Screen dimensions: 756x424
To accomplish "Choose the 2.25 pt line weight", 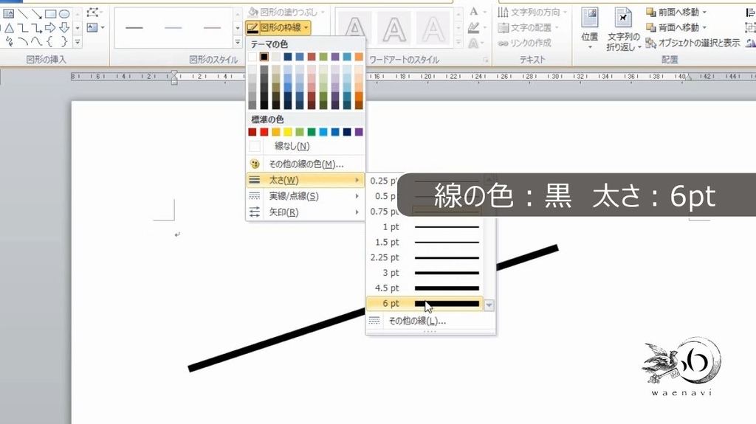I will click(425, 257).
